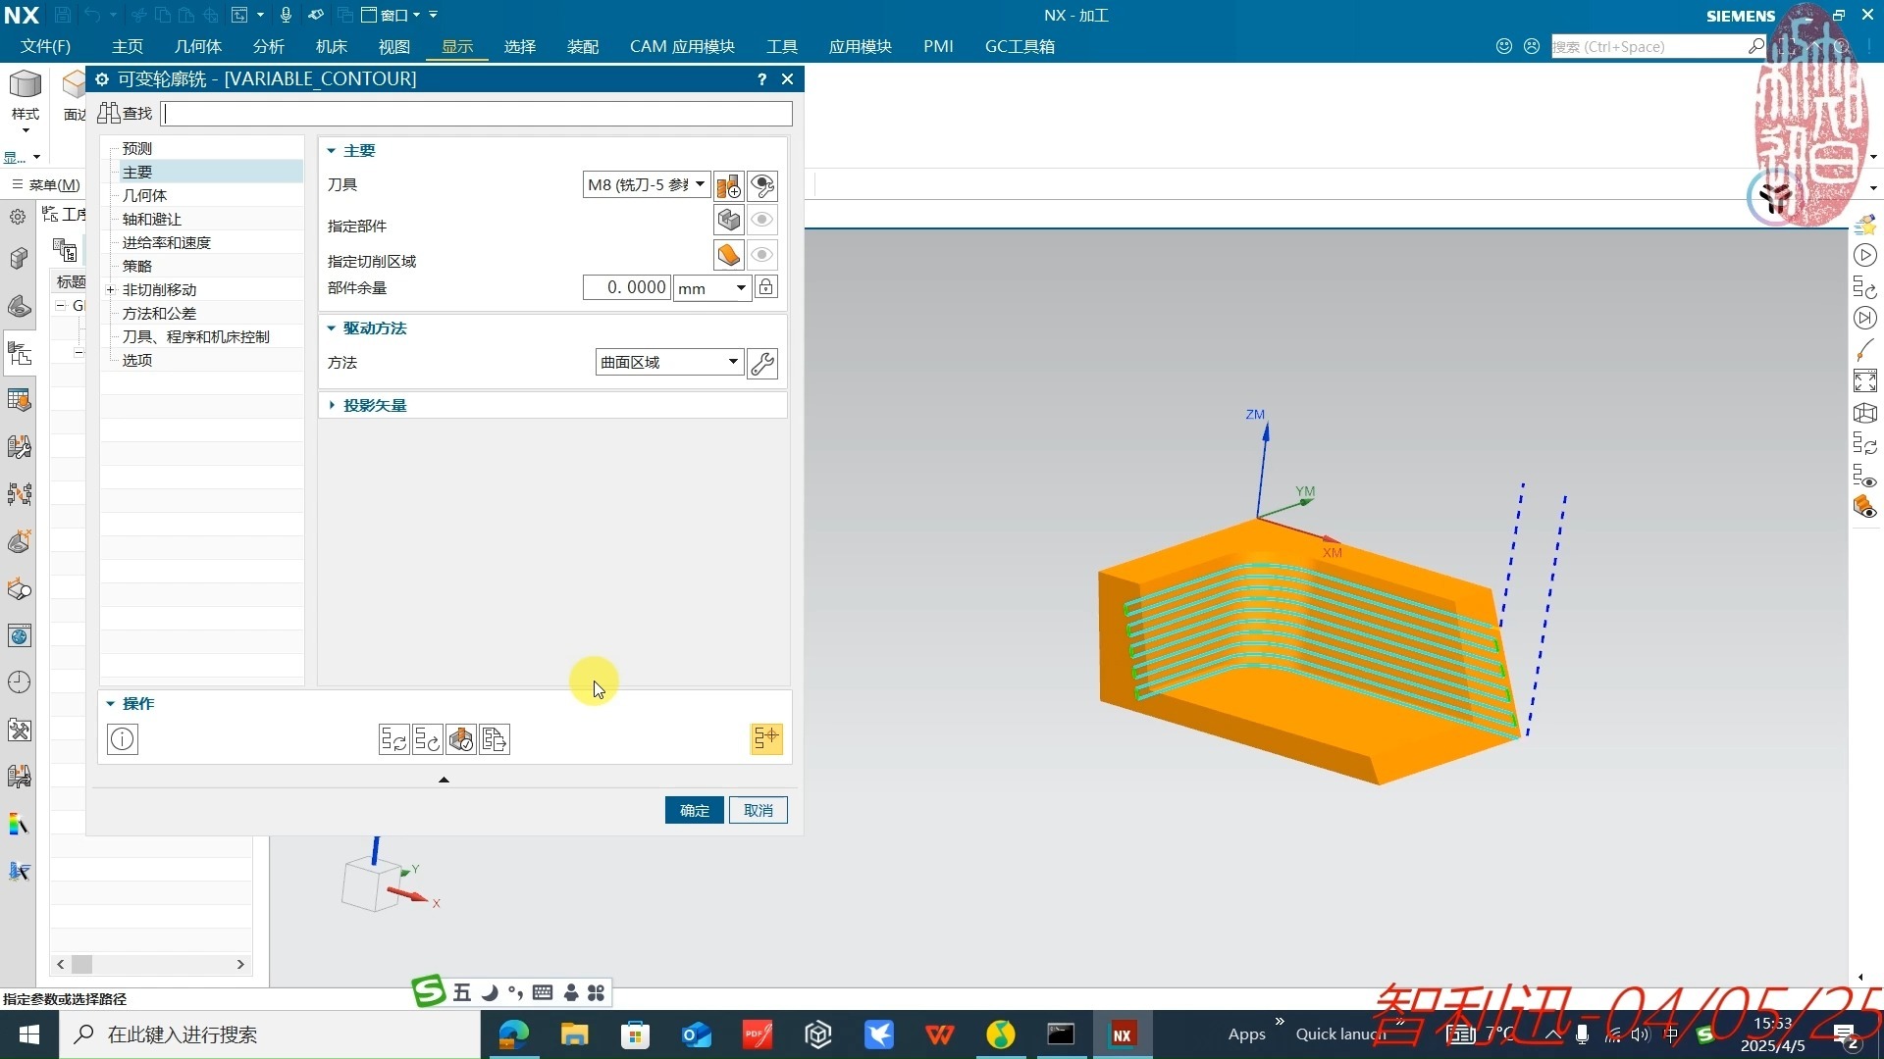Open the 分析 menu tab
1884x1059 pixels.
tap(268, 46)
